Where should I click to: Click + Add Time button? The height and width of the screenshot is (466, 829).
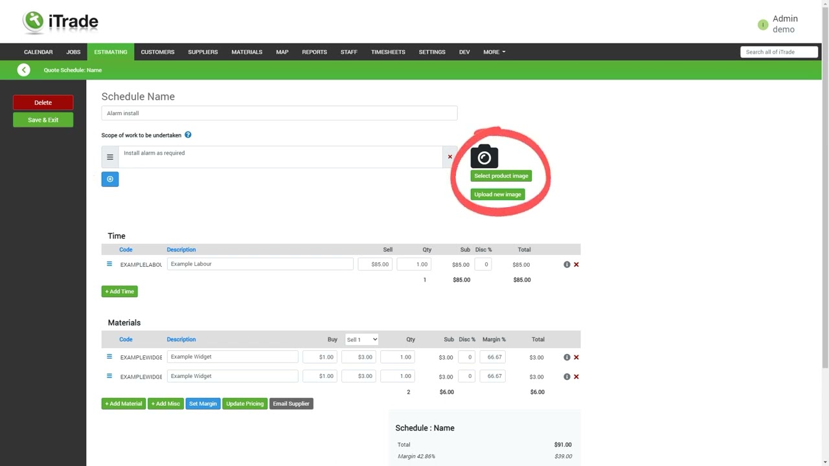pyautogui.click(x=120, y=291)
